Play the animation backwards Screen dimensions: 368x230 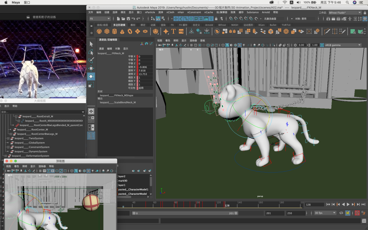point(343,204)
